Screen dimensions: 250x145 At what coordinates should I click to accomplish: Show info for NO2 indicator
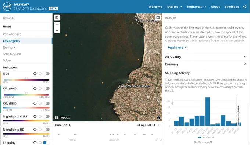pyautogui.click(x=35, y=74)
